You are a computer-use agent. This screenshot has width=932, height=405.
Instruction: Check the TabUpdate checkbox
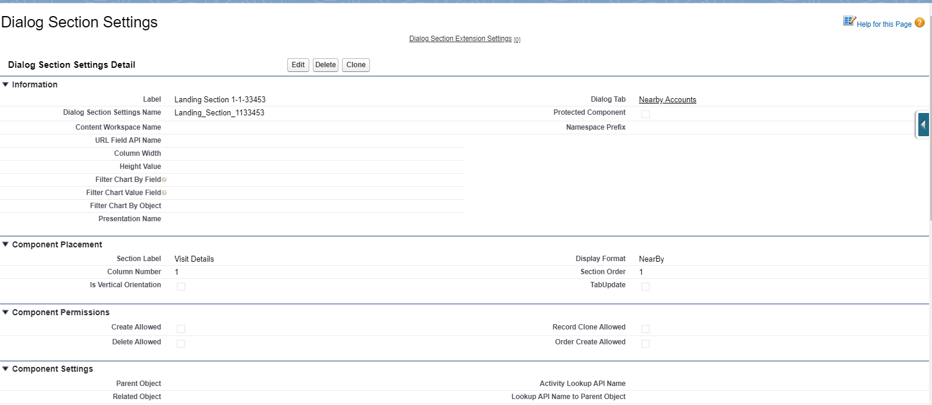[645, 287]
